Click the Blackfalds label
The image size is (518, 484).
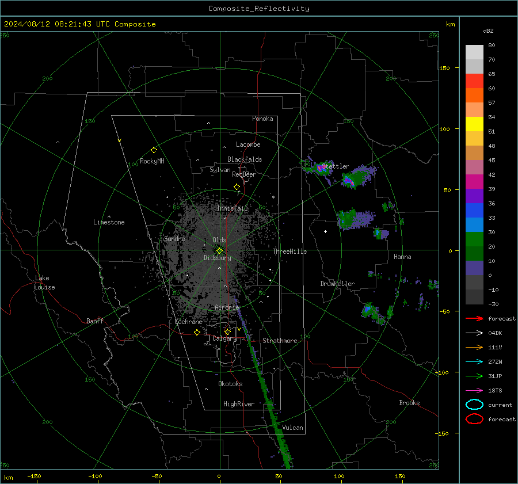pos(245,159)
